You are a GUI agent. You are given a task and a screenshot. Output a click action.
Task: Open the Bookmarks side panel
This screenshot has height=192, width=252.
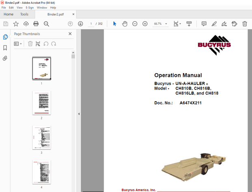click(5, 48)
